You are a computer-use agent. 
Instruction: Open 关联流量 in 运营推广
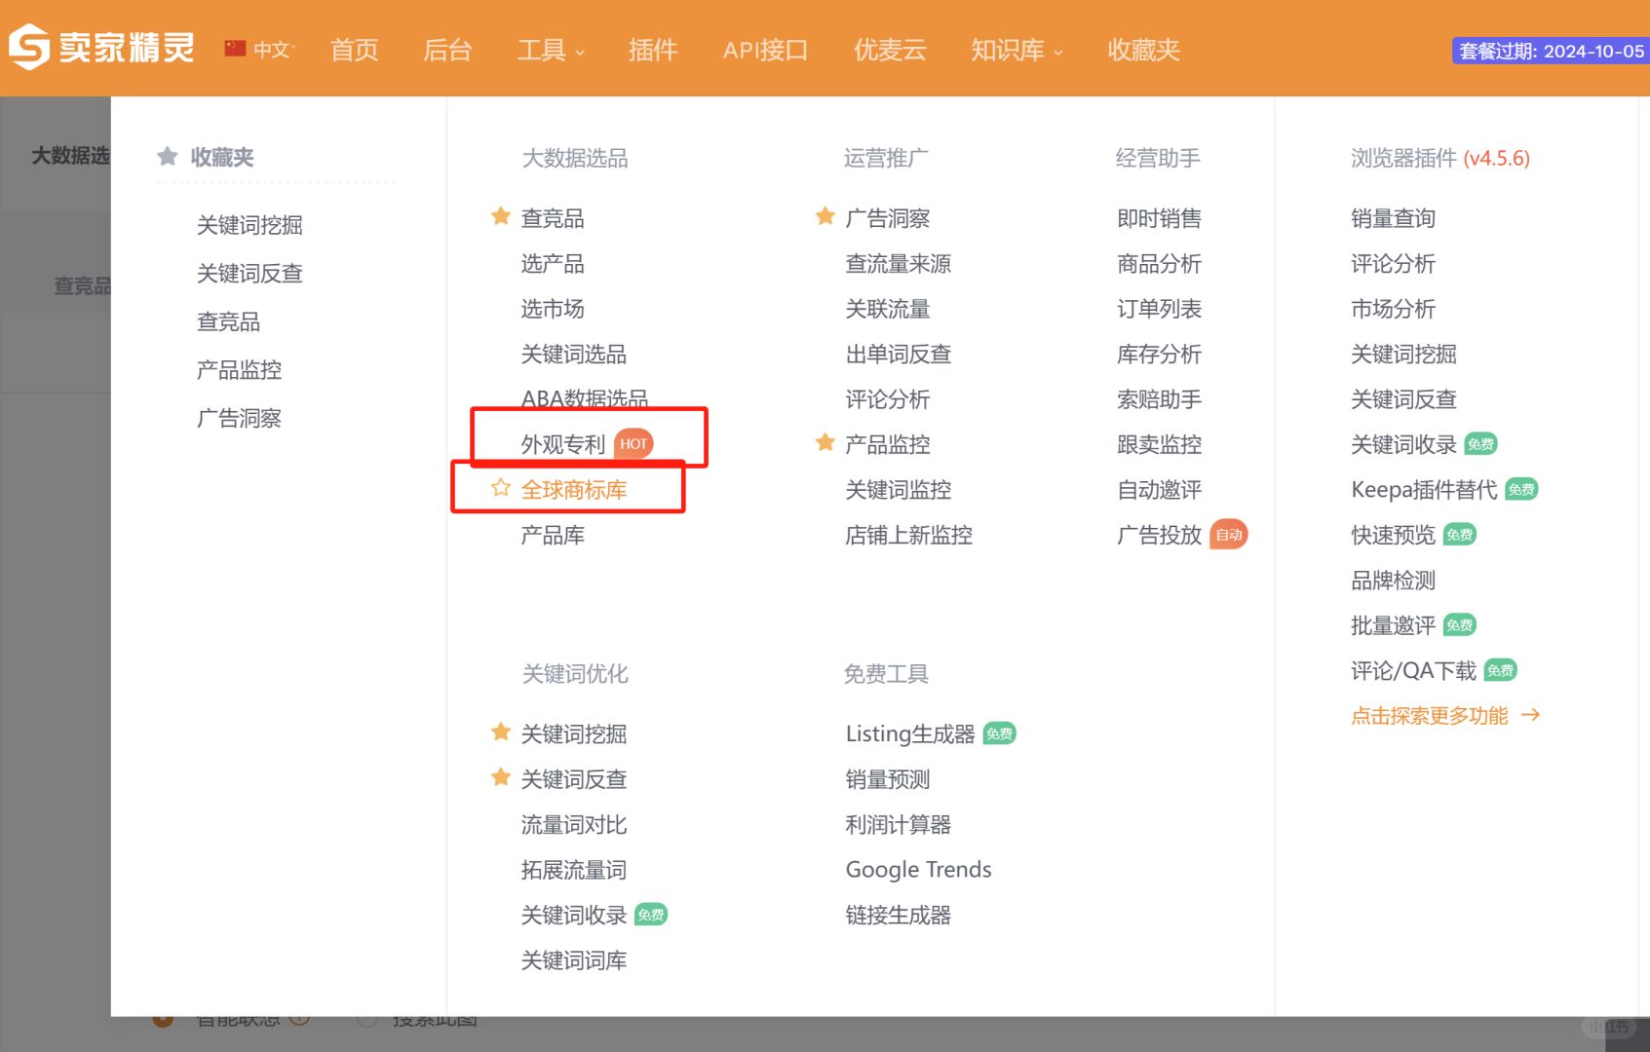[887, 309]
